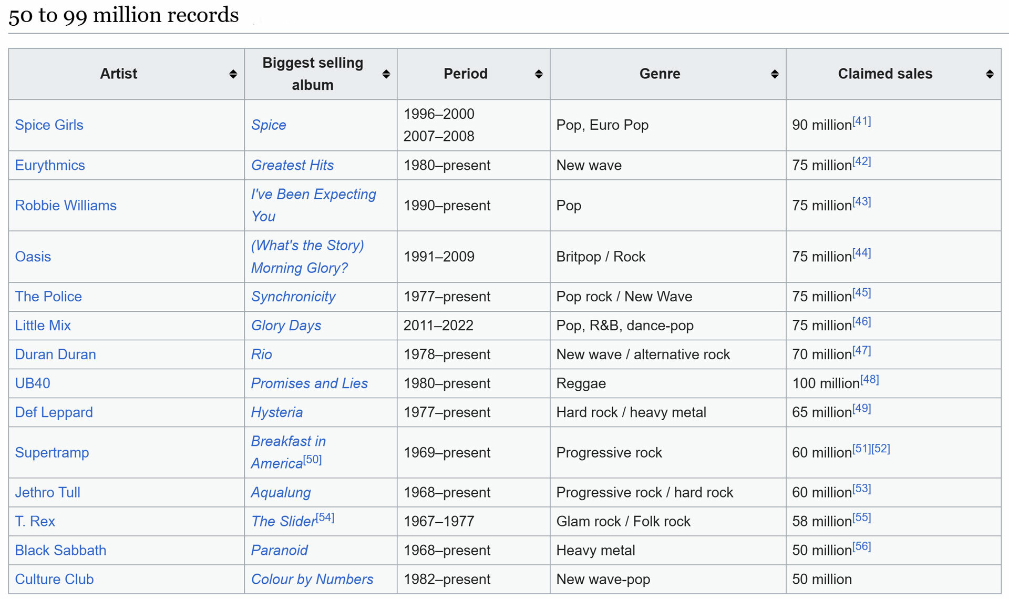Select the 'New wave-pop' genre cell
The image size is (1009, 599).
coord(668,580)
